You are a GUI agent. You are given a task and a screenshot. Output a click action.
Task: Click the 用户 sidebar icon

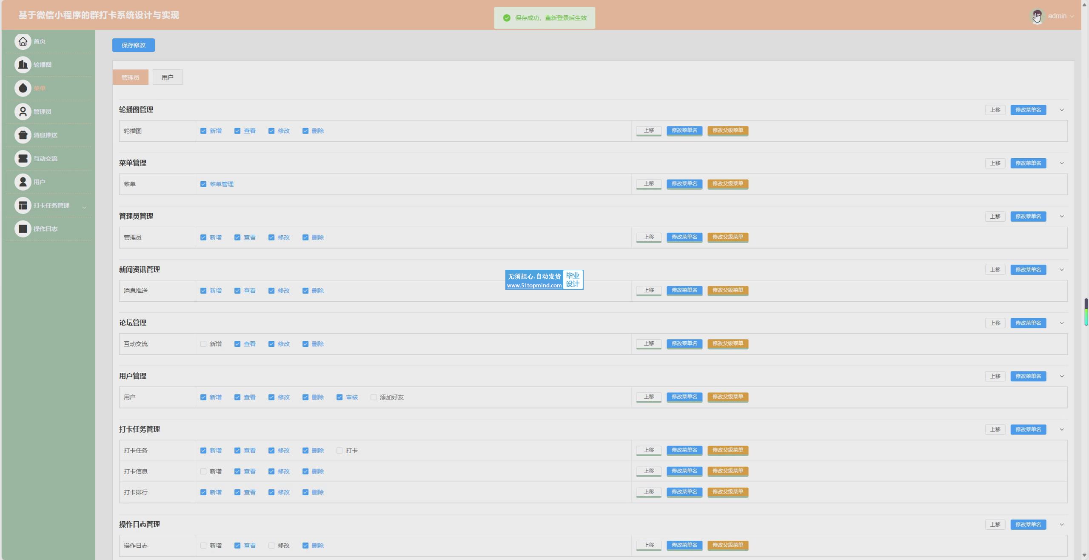23,182
